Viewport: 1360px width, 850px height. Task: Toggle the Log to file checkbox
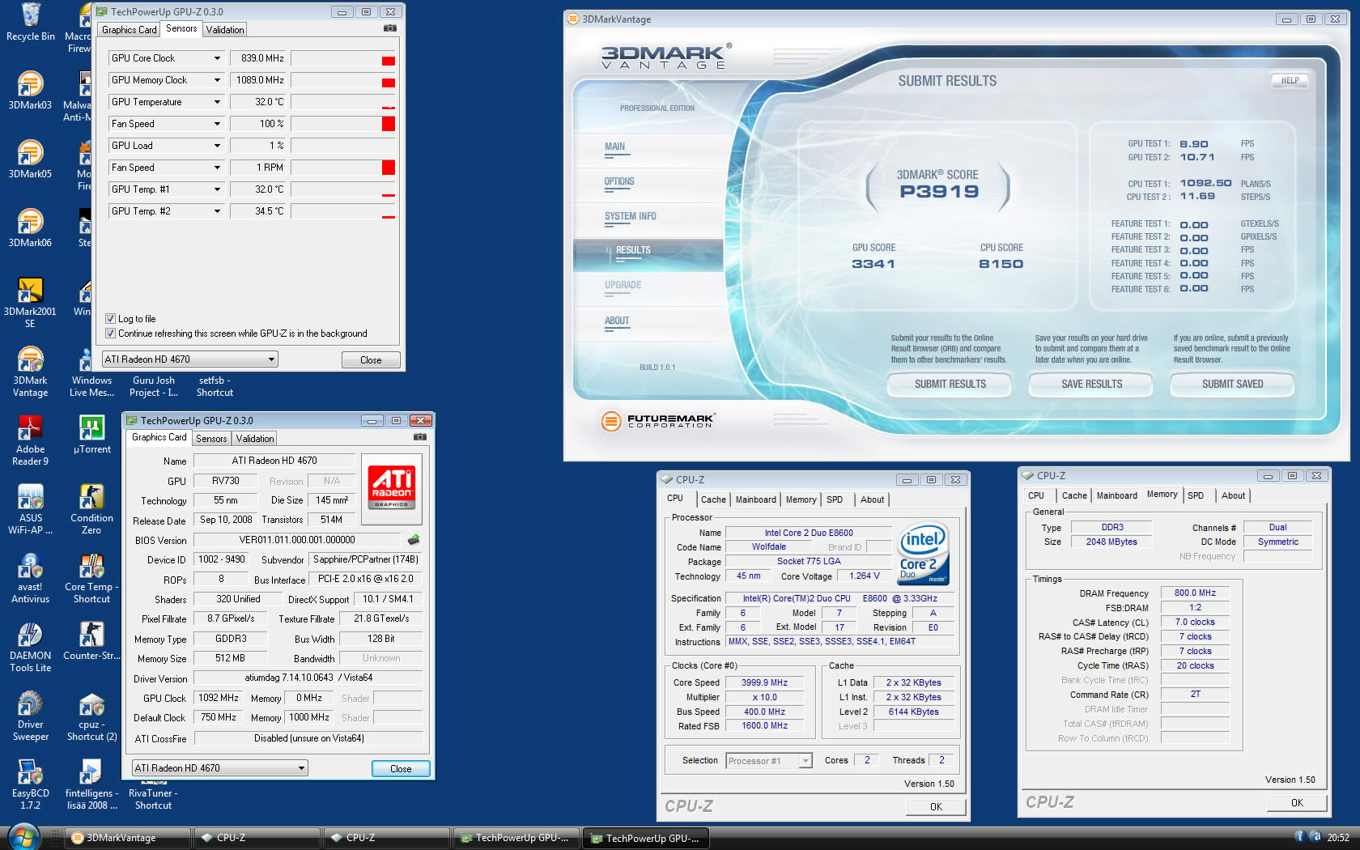[110, 319]
